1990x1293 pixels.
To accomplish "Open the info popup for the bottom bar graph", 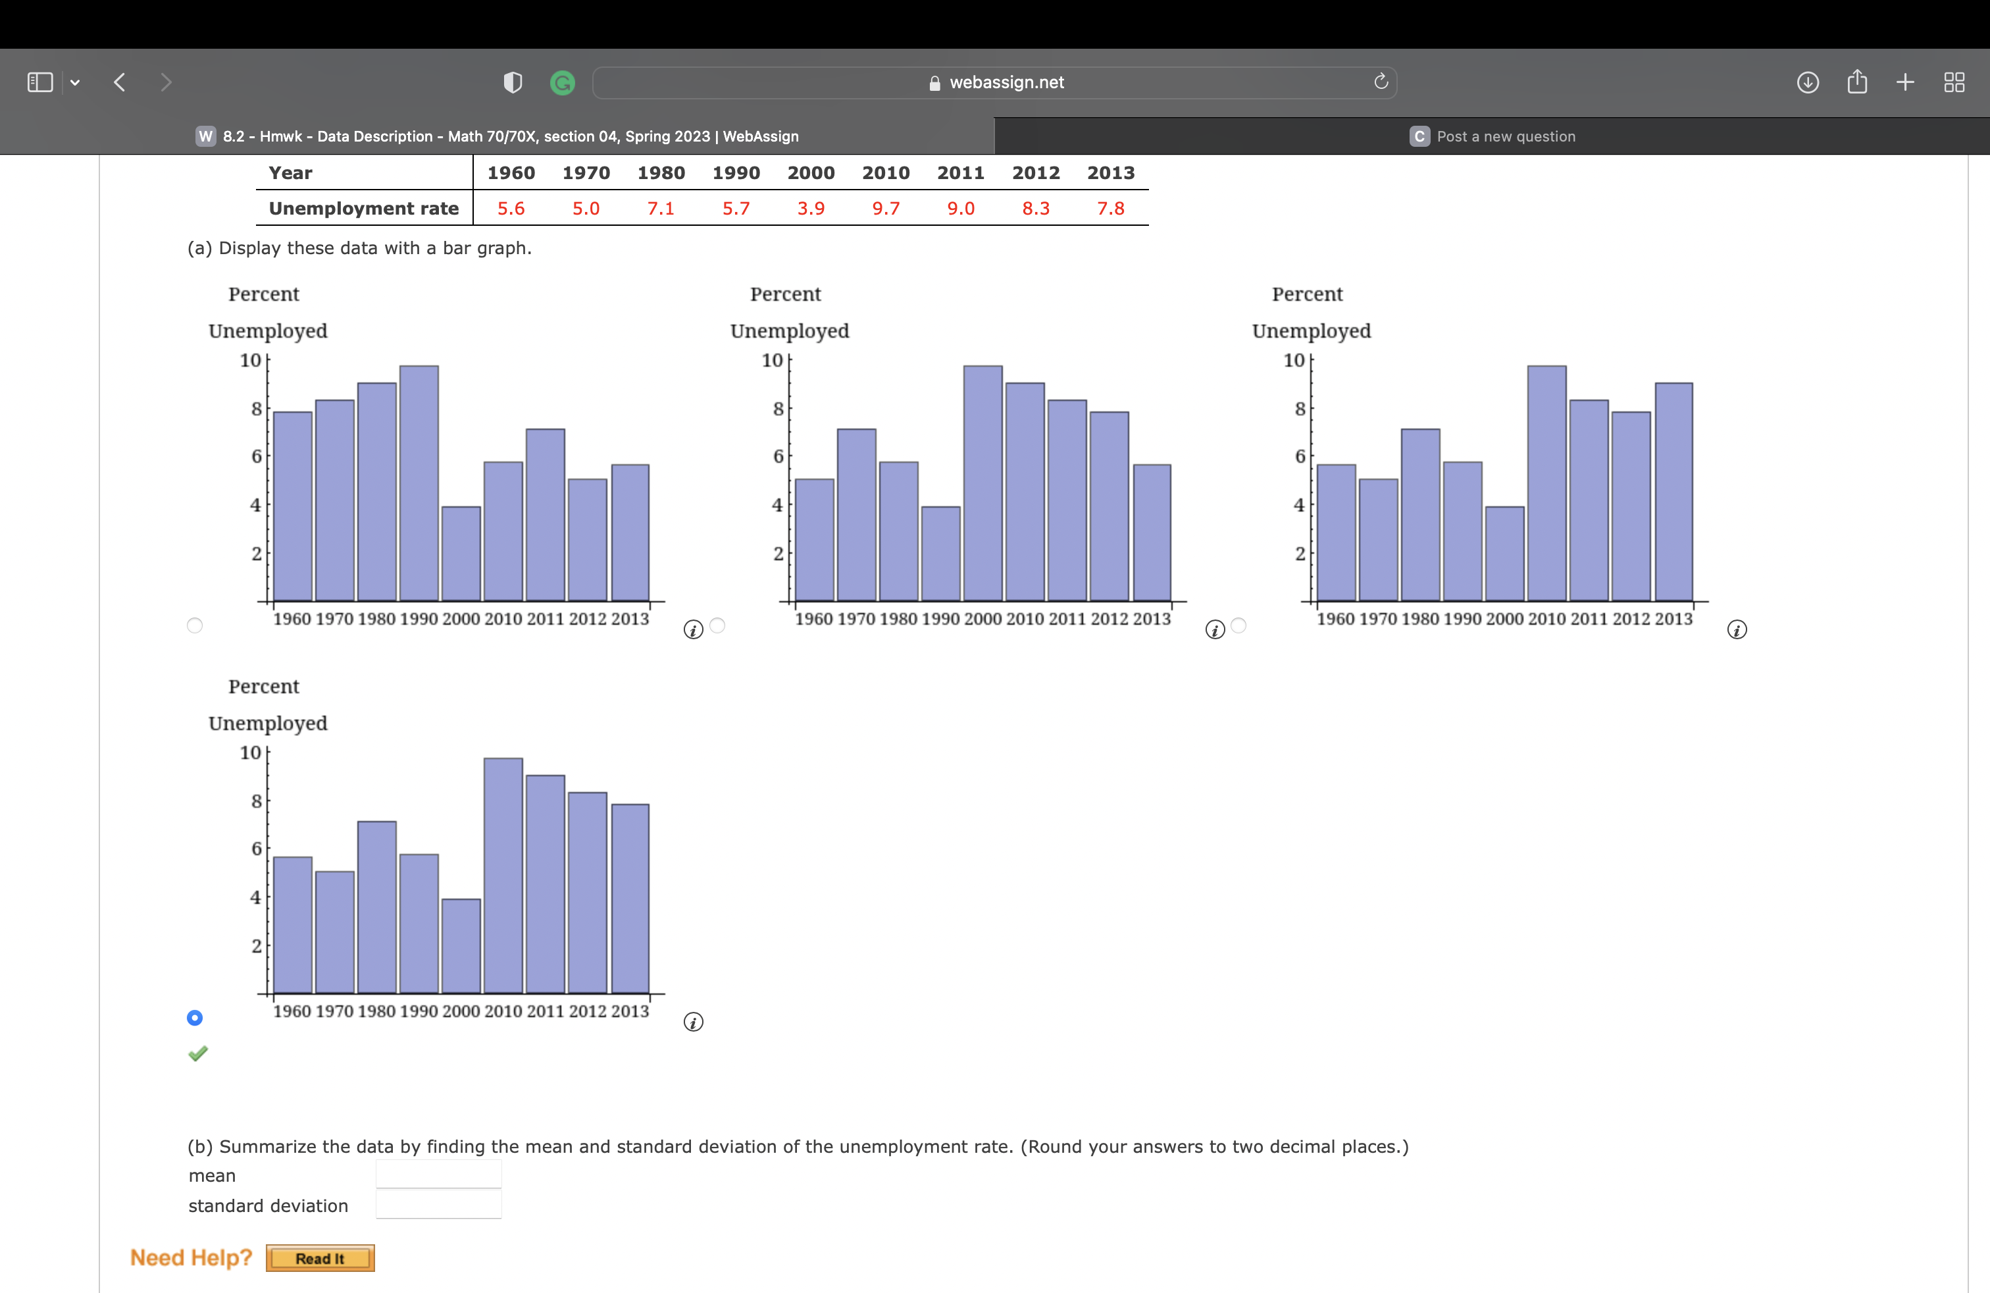I will (x=692, y=1021).
